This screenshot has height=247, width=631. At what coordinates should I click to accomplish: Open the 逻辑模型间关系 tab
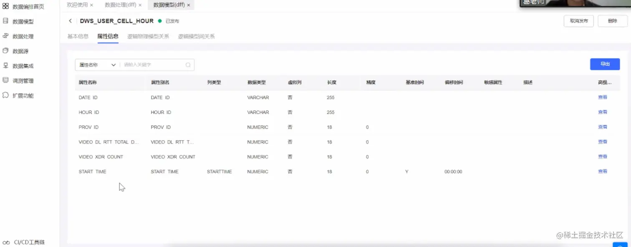196,36
